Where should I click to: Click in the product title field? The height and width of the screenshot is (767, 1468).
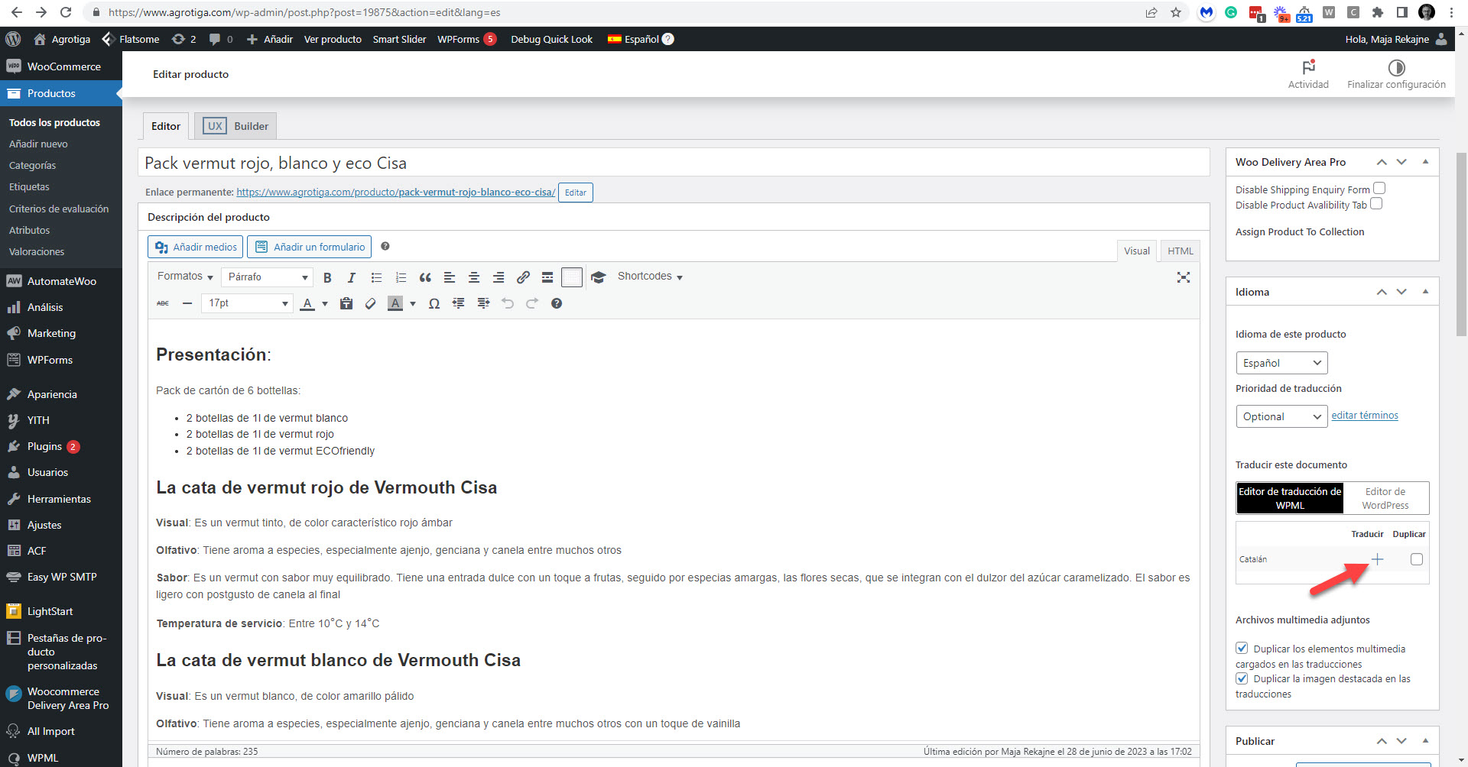coord(674,163)
